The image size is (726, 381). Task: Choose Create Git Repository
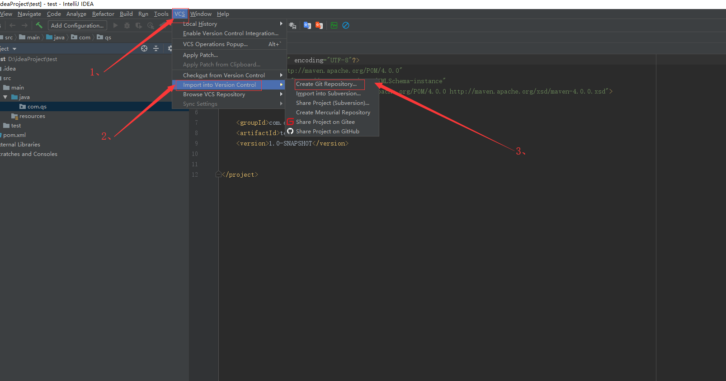tap(332, 84)
